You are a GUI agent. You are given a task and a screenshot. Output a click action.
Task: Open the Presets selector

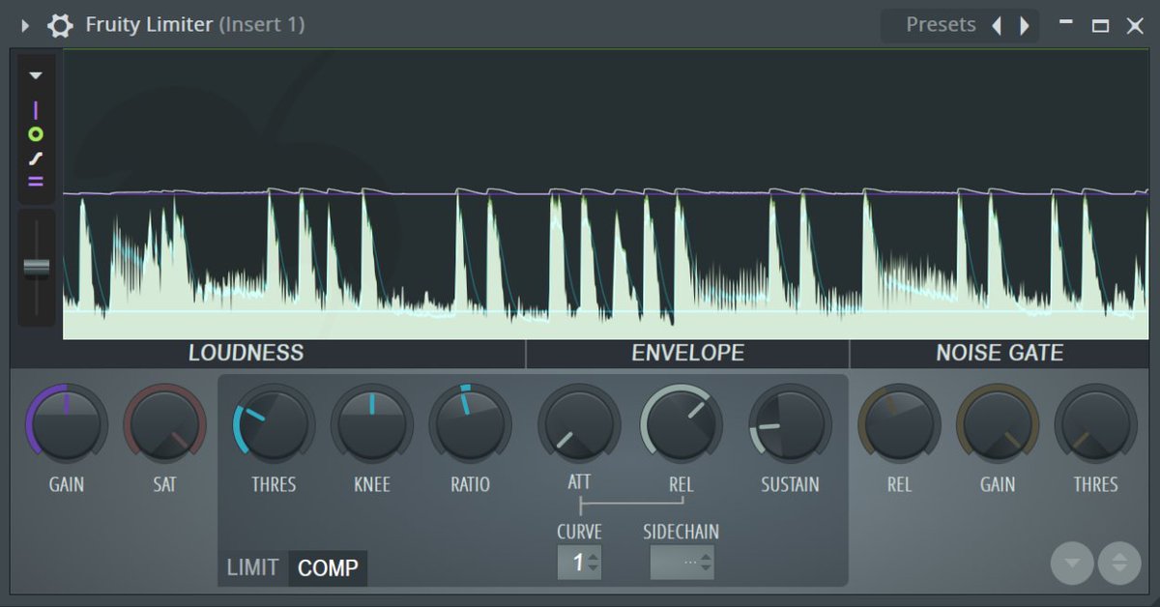coord(941,25)
